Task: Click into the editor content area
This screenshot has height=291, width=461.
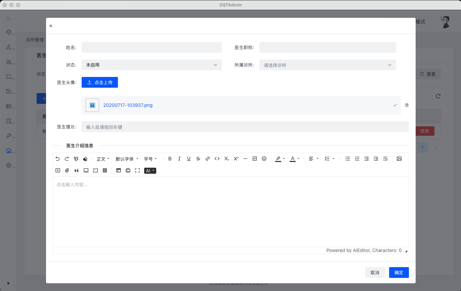Action: [231, 212]
